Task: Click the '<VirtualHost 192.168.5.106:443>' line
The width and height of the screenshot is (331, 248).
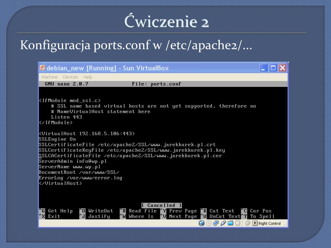Action: click(x=87, y=134)
